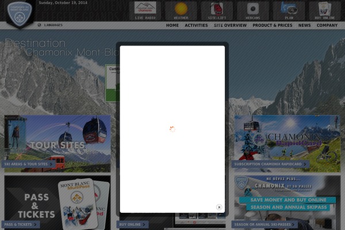Open the Buy Online pass icon
Screen dimensions: 345x230
pyautogui.click(x=325, y=11)
